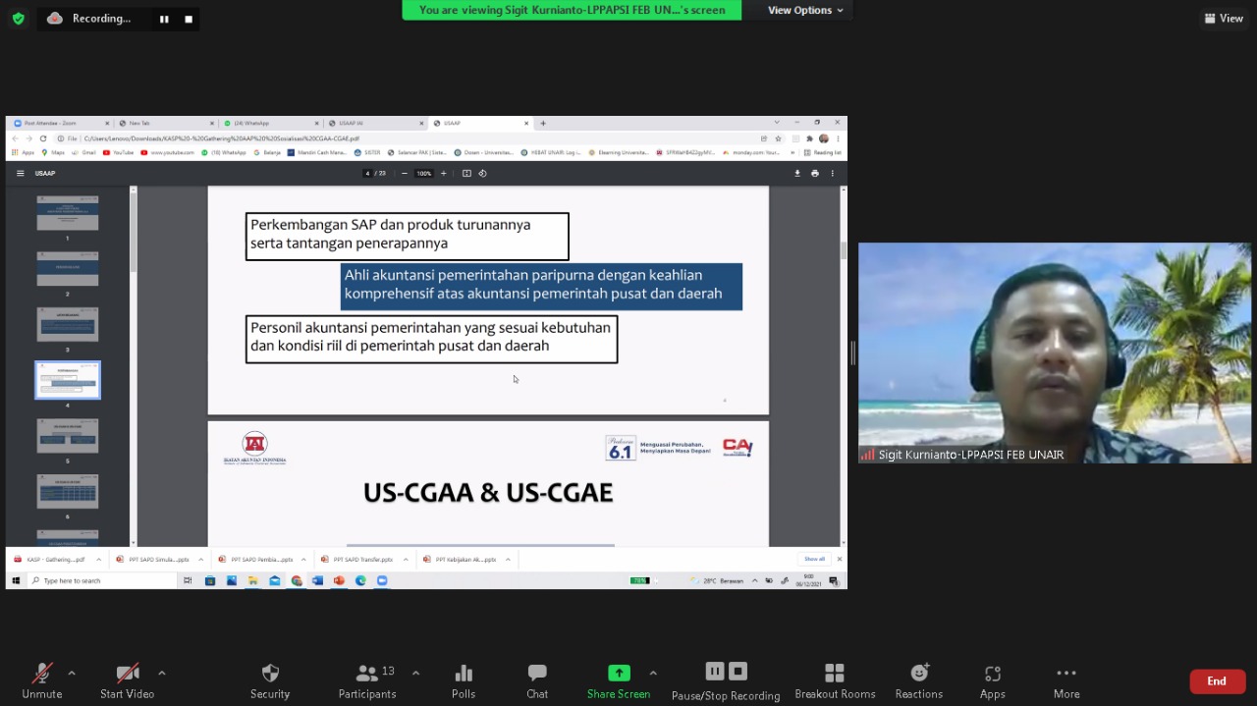Expand options for PPT SAPD Transfer download
The width and height of the screenshot is (1257, 706).
(x=405, y=559)
